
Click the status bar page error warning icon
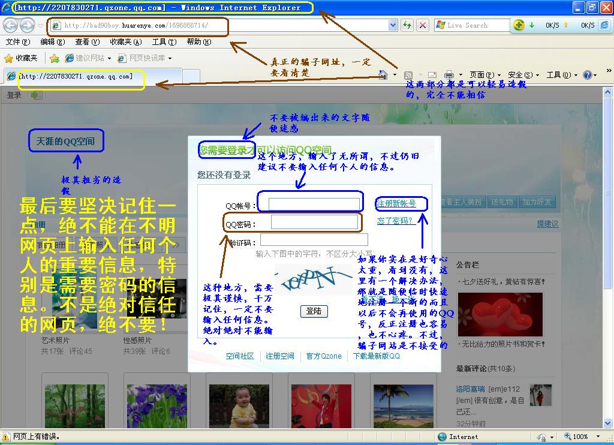(6, 437)
